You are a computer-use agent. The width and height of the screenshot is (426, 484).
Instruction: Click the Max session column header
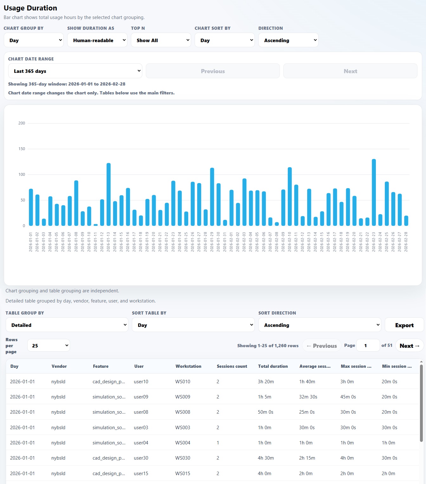pyautogui.click(x=356, y=366)
